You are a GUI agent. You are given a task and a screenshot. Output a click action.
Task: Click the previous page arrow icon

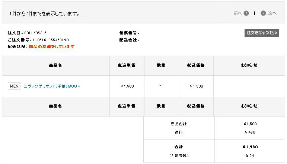[246, 13]
